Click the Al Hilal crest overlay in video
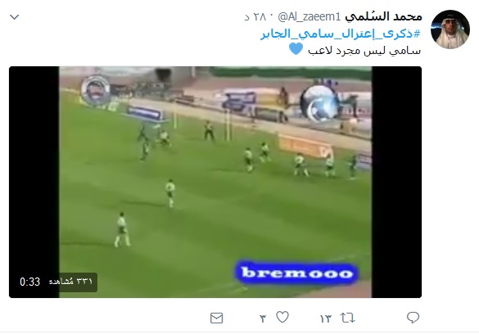 click(x=319, y=102)
